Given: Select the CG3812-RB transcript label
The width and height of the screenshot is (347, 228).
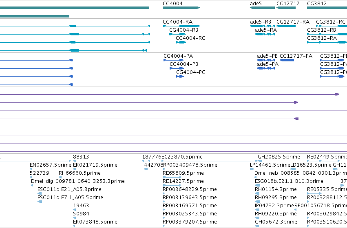Looking at the screenshot, I should 322,30.
